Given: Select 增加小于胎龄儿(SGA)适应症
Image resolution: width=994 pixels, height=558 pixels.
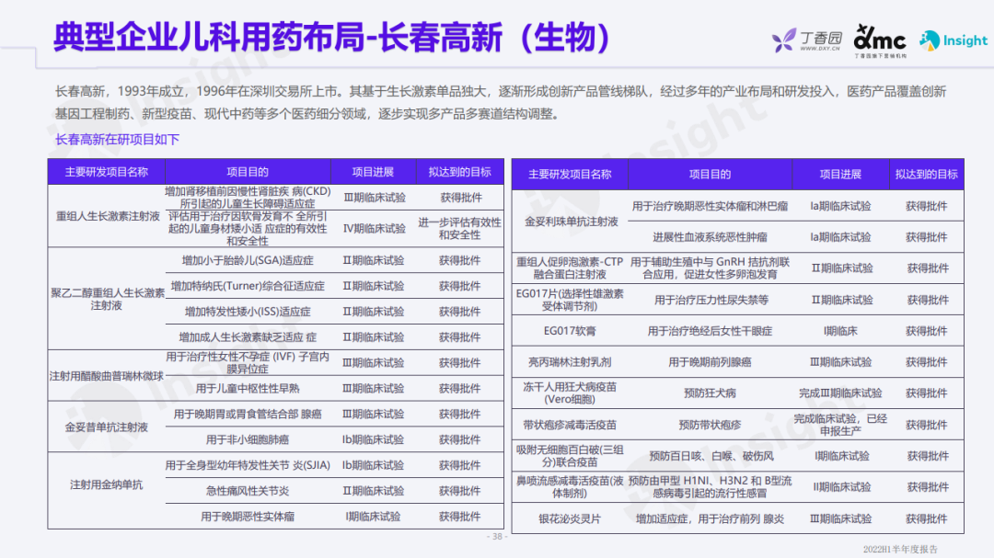Looking at the screenshot, I should (x=248, y=260).
